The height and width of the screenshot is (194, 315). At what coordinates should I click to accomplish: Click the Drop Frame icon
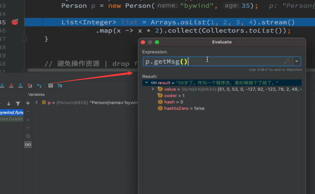(30, 85)
